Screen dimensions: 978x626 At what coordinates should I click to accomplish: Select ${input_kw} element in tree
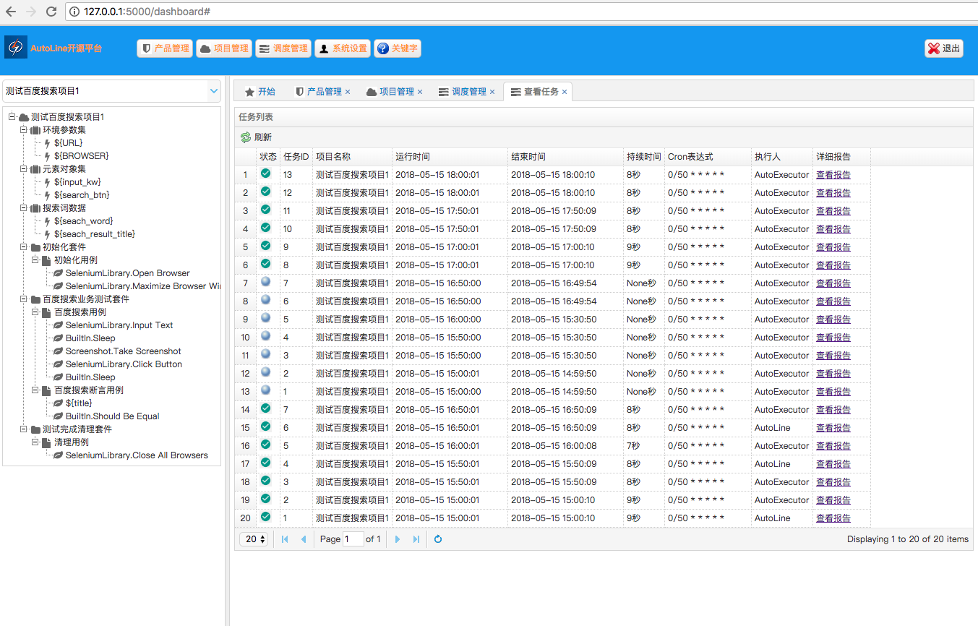(77, 182)
